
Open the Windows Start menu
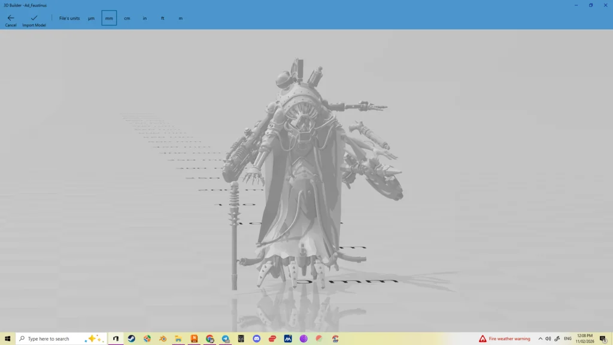click(x=8, y=338)
